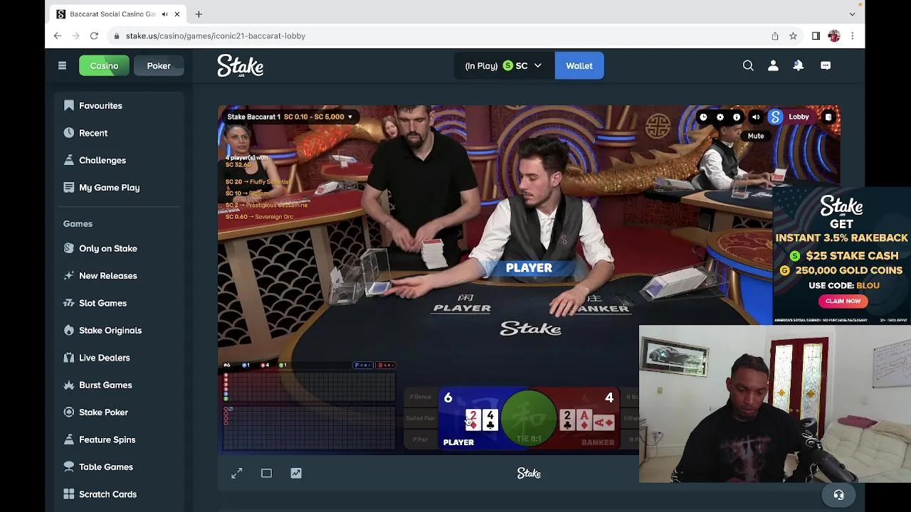
Task: Expand Chrome tab search chevron
Action: [852, 14]
